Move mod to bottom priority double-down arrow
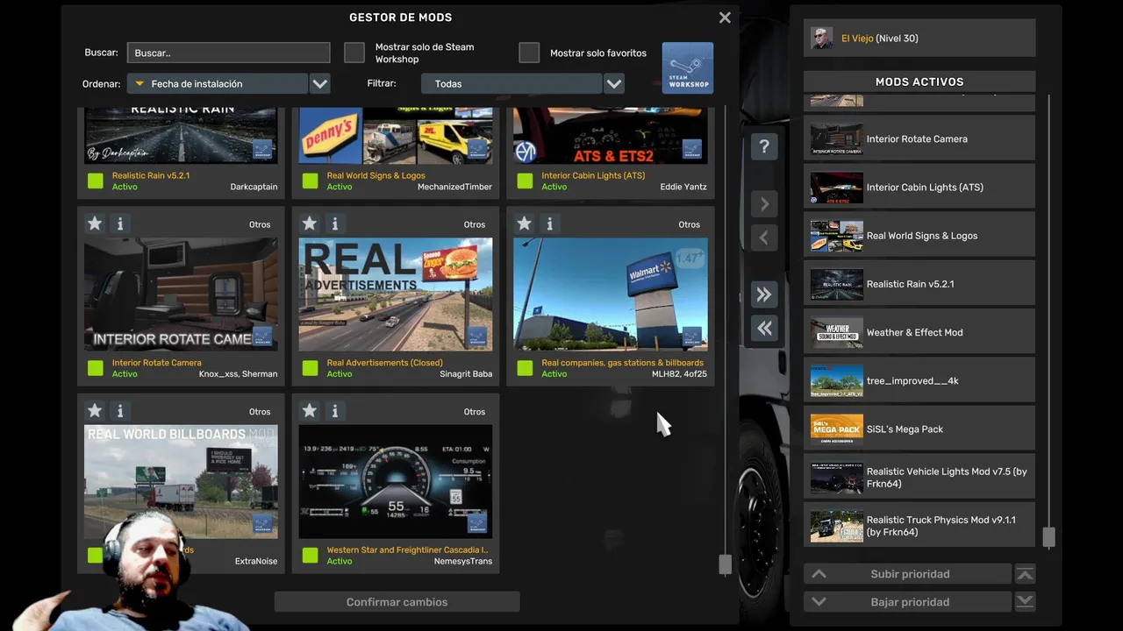Screen dimensions: 1123x631 point(1025,602)
